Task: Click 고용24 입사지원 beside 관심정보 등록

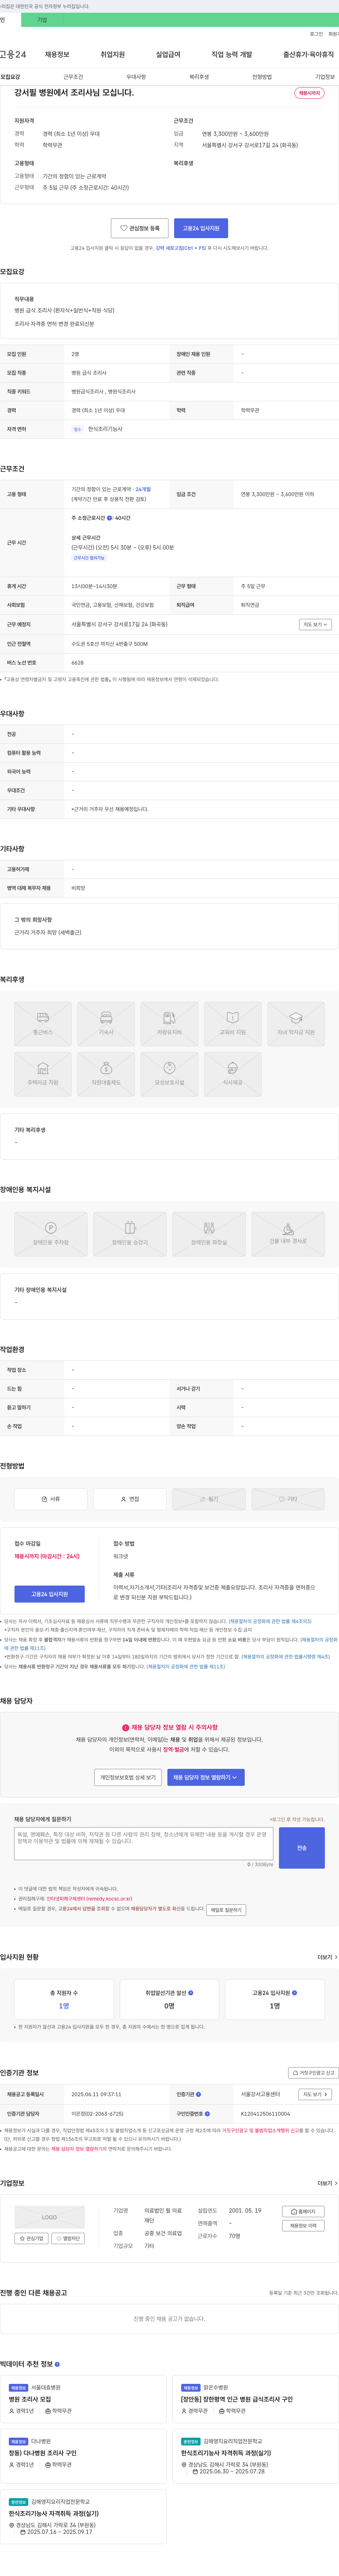Action: click(201, 228)
